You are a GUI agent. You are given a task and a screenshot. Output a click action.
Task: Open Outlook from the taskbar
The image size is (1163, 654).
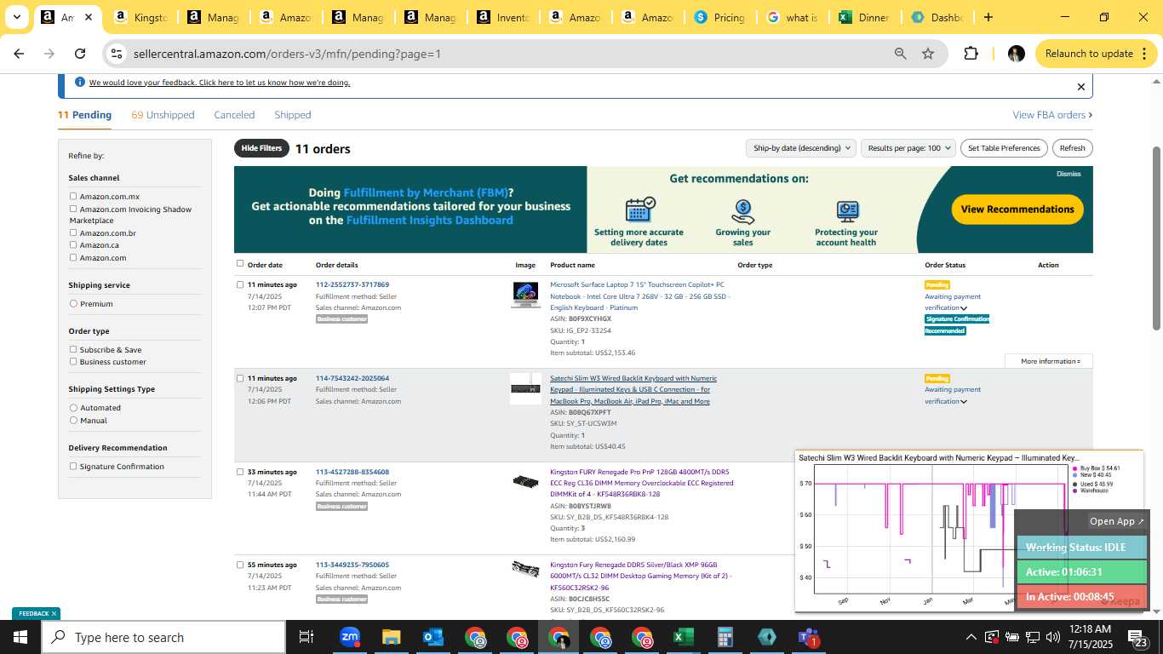pyautogui.click(x=433, y=637)
